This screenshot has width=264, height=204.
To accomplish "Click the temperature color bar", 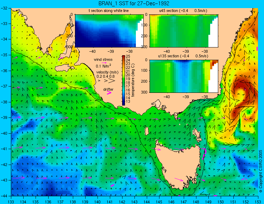I will (124, 80).
